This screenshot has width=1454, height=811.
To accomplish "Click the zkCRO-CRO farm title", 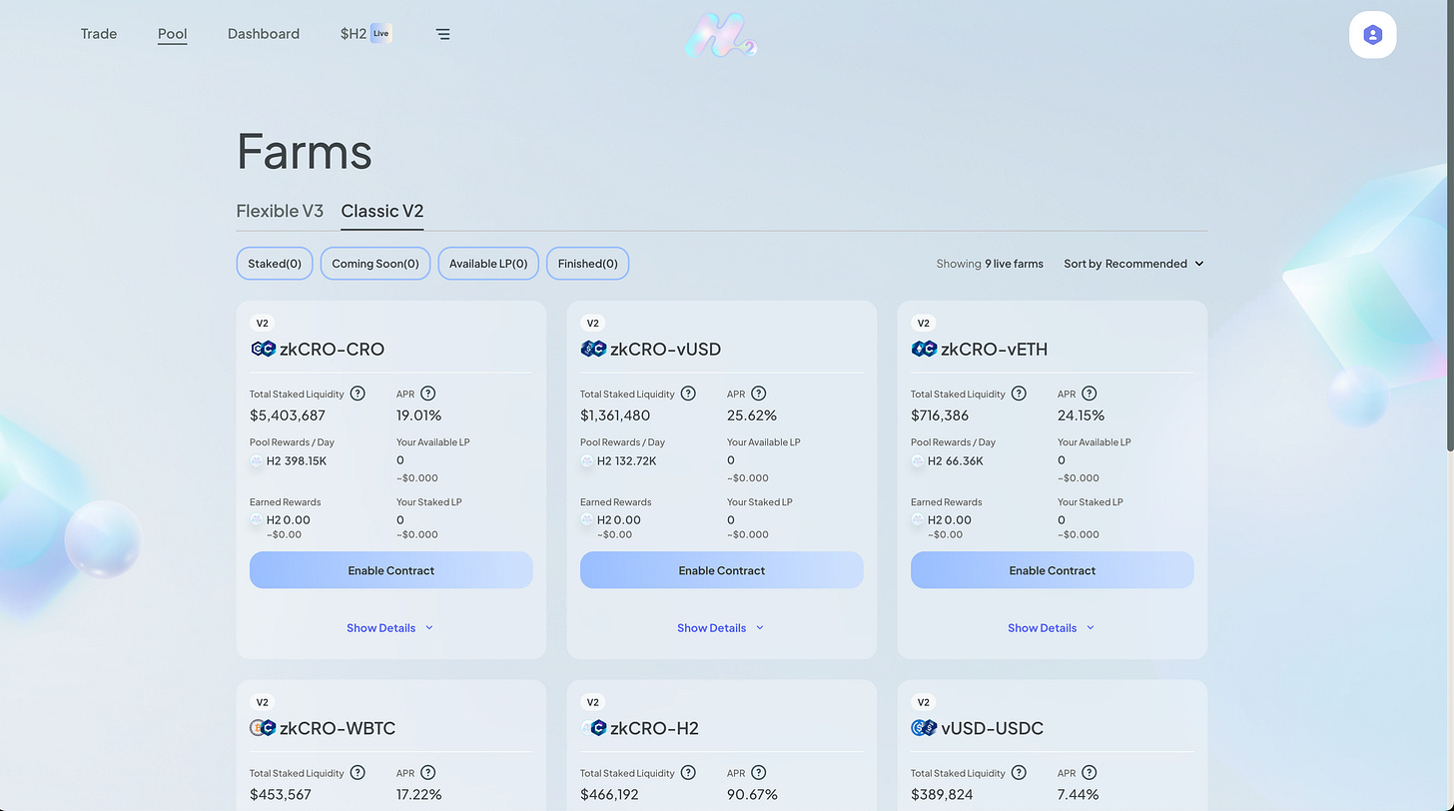I will (332, 349).
